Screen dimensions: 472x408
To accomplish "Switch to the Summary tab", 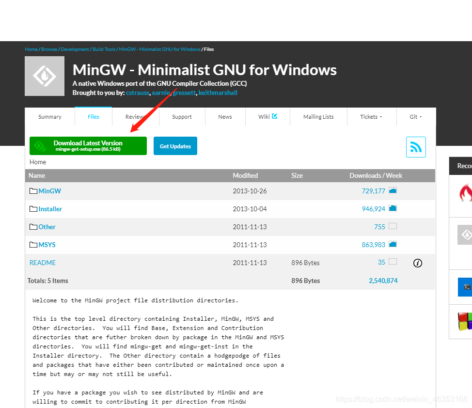I will tap(49, 117).
